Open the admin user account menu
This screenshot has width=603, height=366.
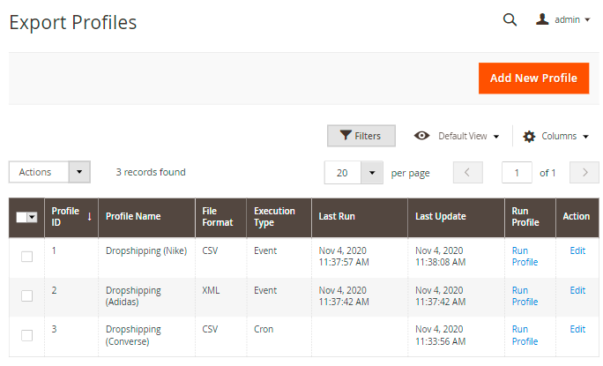(x=563, y=20)
